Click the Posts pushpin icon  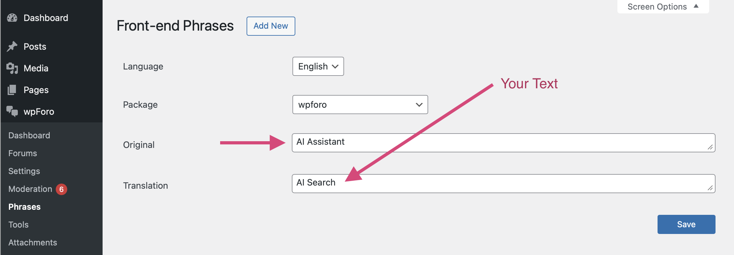click(12, 47)
